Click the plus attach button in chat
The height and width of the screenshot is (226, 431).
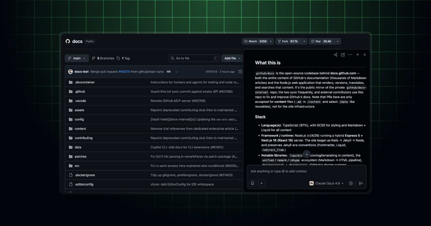tap(262, 183)
